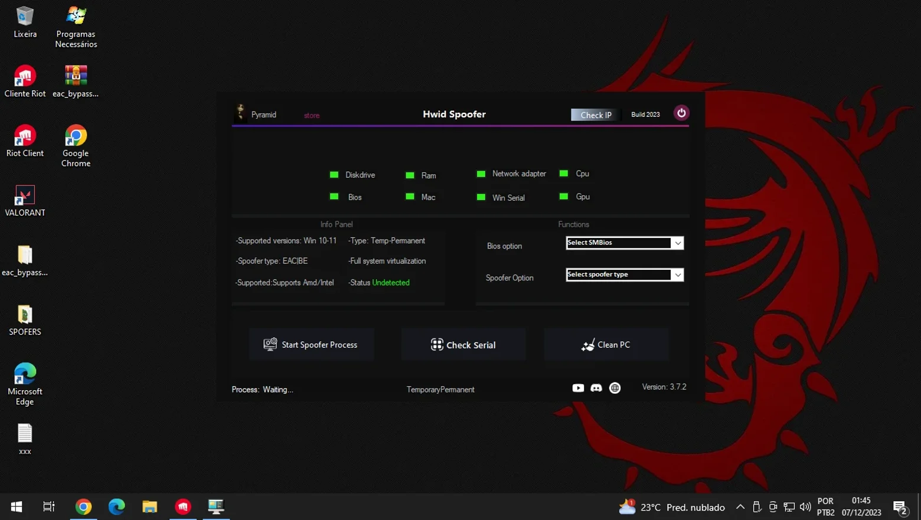Select the Cliente Riot desktop shortcut

click(25, 81)
